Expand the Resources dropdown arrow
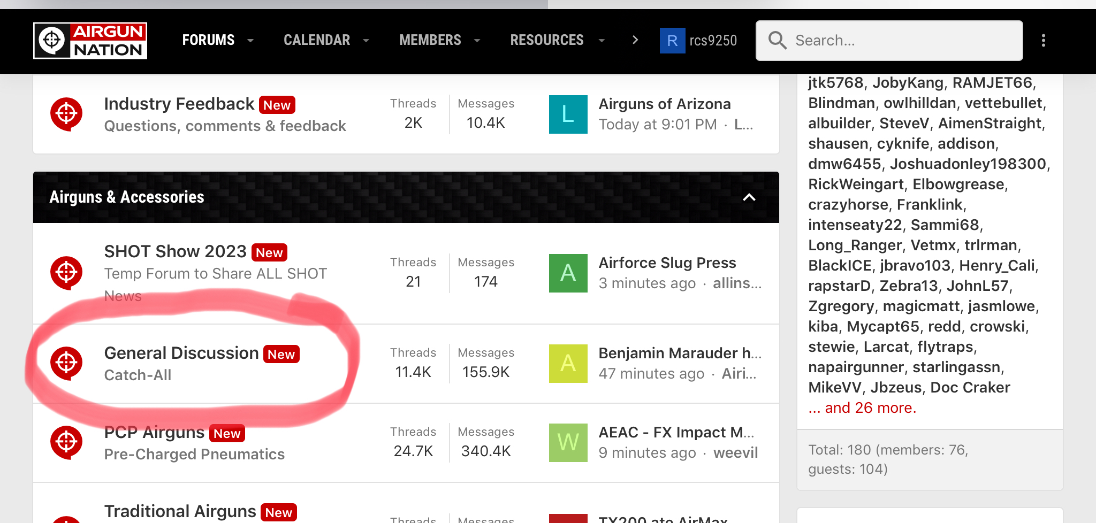The width and height of the screenshot is (1096, 523). tap(602, 41)
